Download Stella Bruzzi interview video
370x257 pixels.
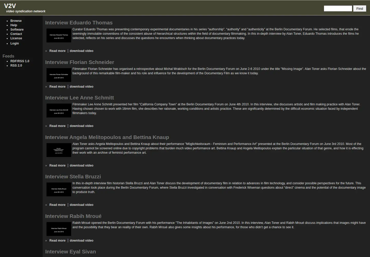pos(81,205)
